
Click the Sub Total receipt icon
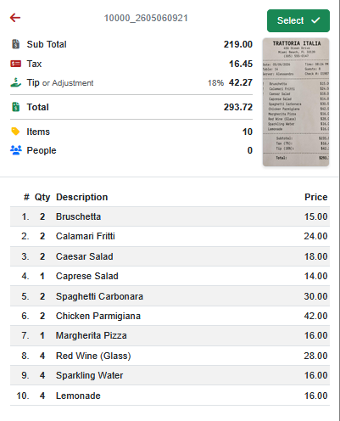[x=15, y=44]
